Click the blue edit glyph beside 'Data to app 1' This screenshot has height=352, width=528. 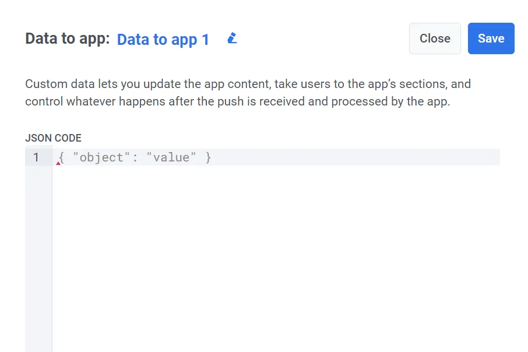click(x=231, y=38)
